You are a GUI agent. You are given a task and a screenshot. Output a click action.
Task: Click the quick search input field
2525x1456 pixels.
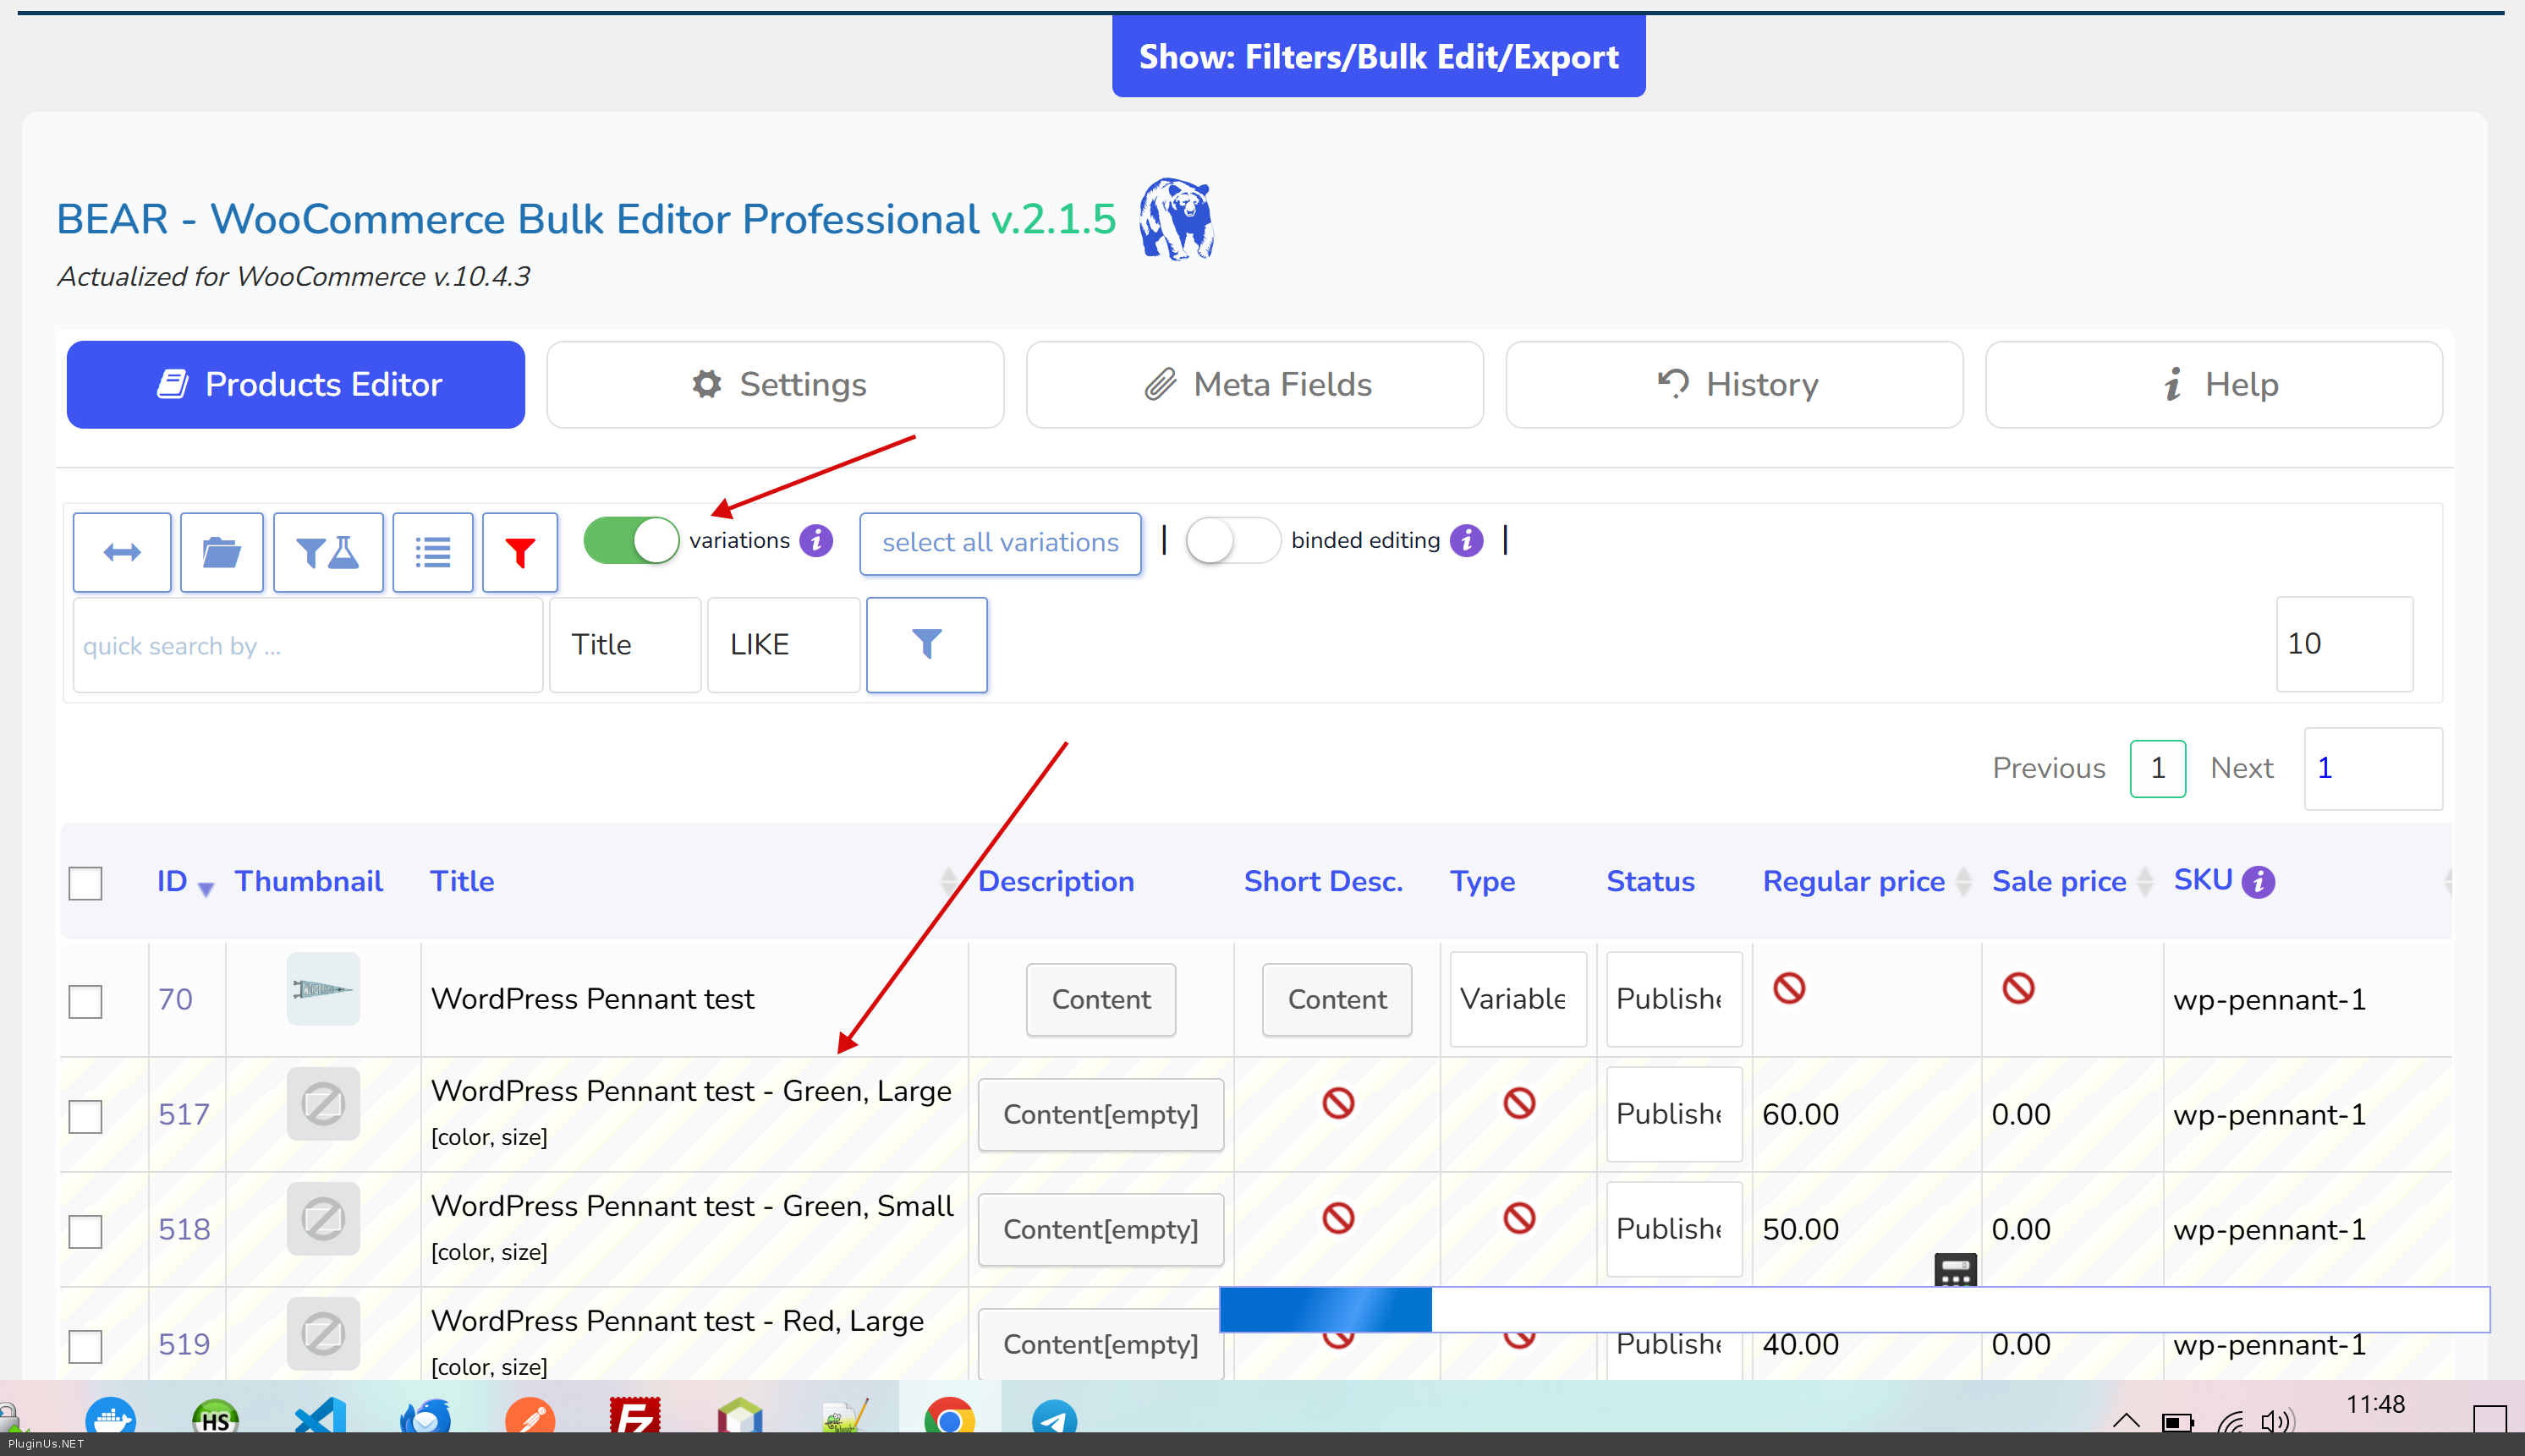click(307, 645)
